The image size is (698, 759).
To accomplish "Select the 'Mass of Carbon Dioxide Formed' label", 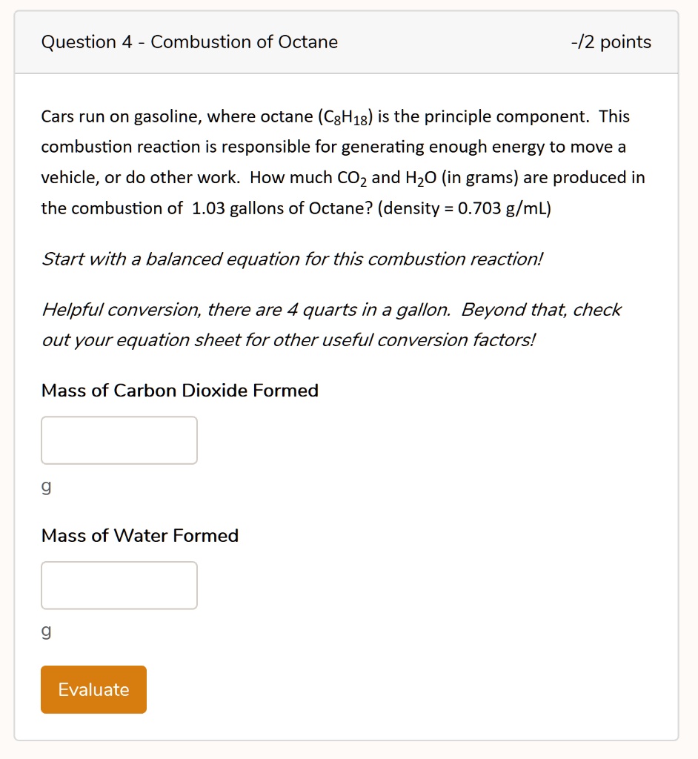I will click(180, 391).
